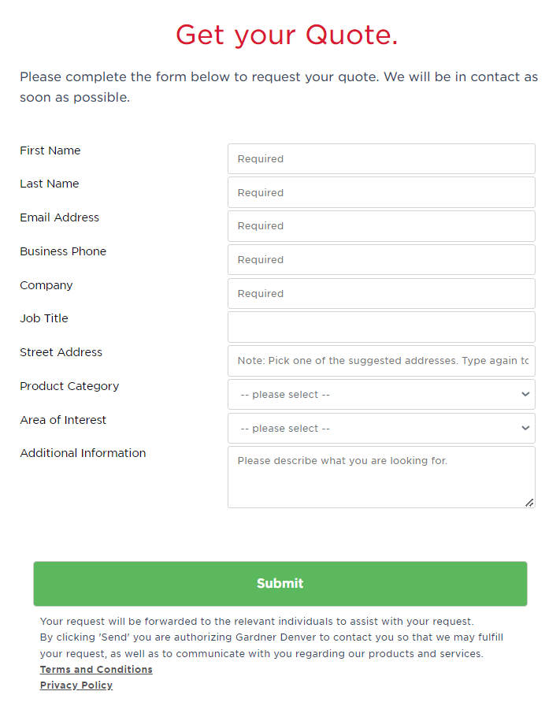
Task: Open the Terms and Conditions link
Action: (x=96, y=669)
